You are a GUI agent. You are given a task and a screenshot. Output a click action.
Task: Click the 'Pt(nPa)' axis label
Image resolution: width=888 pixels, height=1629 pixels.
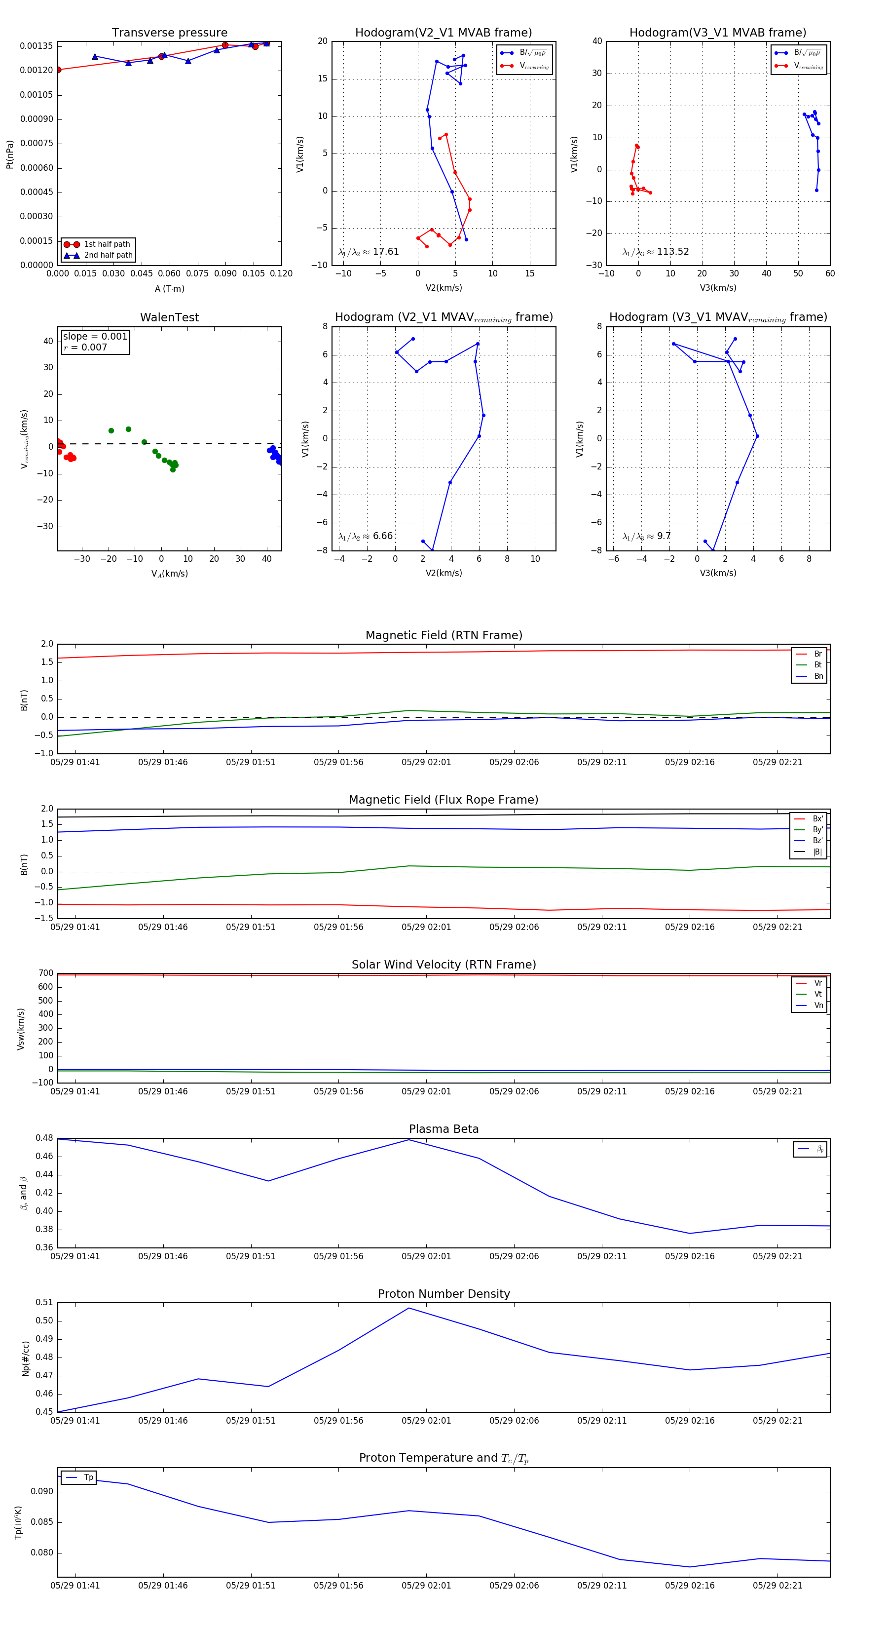(9, 155)
